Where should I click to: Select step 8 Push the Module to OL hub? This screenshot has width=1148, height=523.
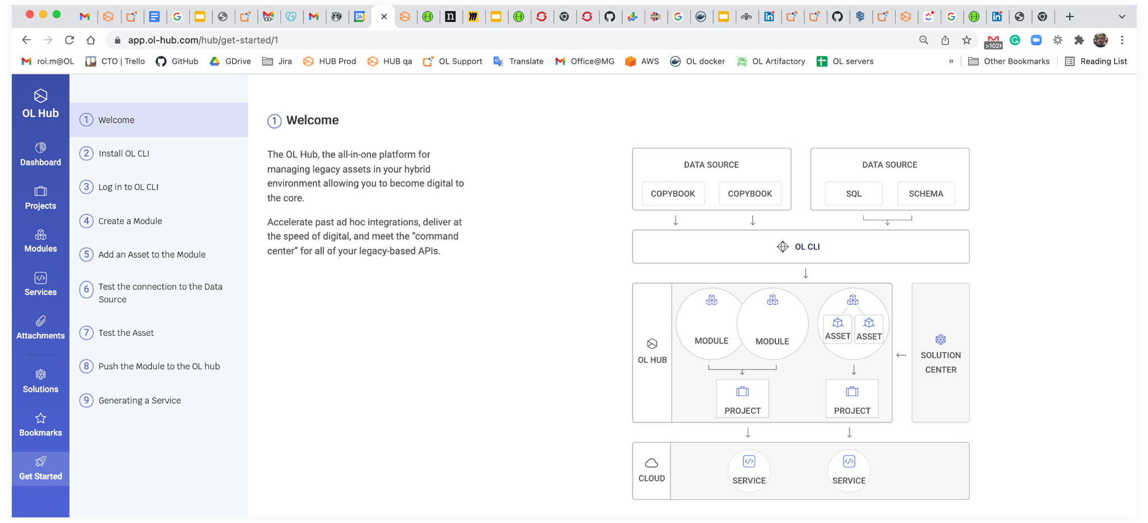(159, 366)
